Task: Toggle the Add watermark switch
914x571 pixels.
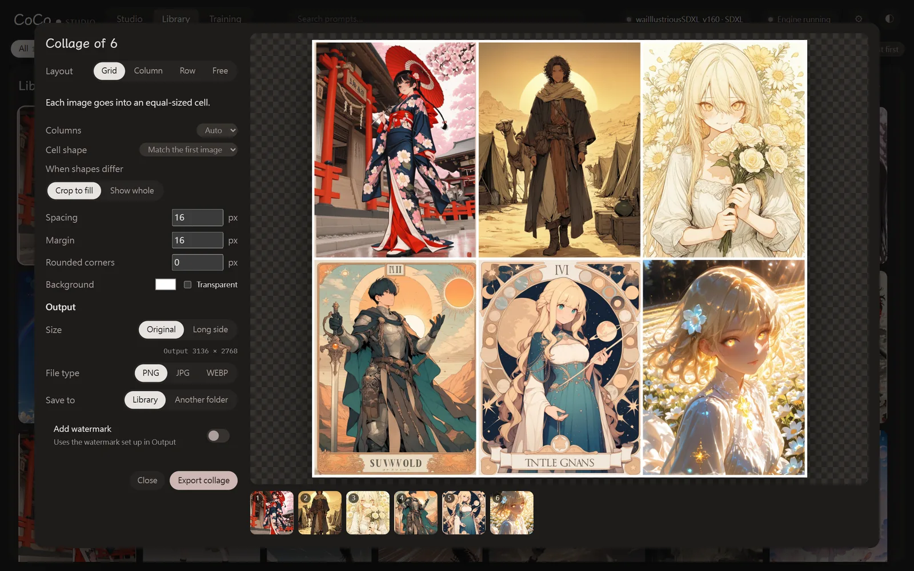Action: click(x=218, y=436)
